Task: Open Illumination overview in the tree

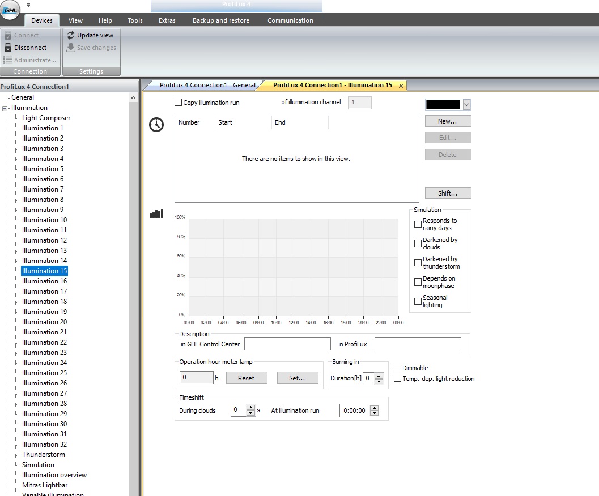Action: pyautogui.click(x=54, y=475)
